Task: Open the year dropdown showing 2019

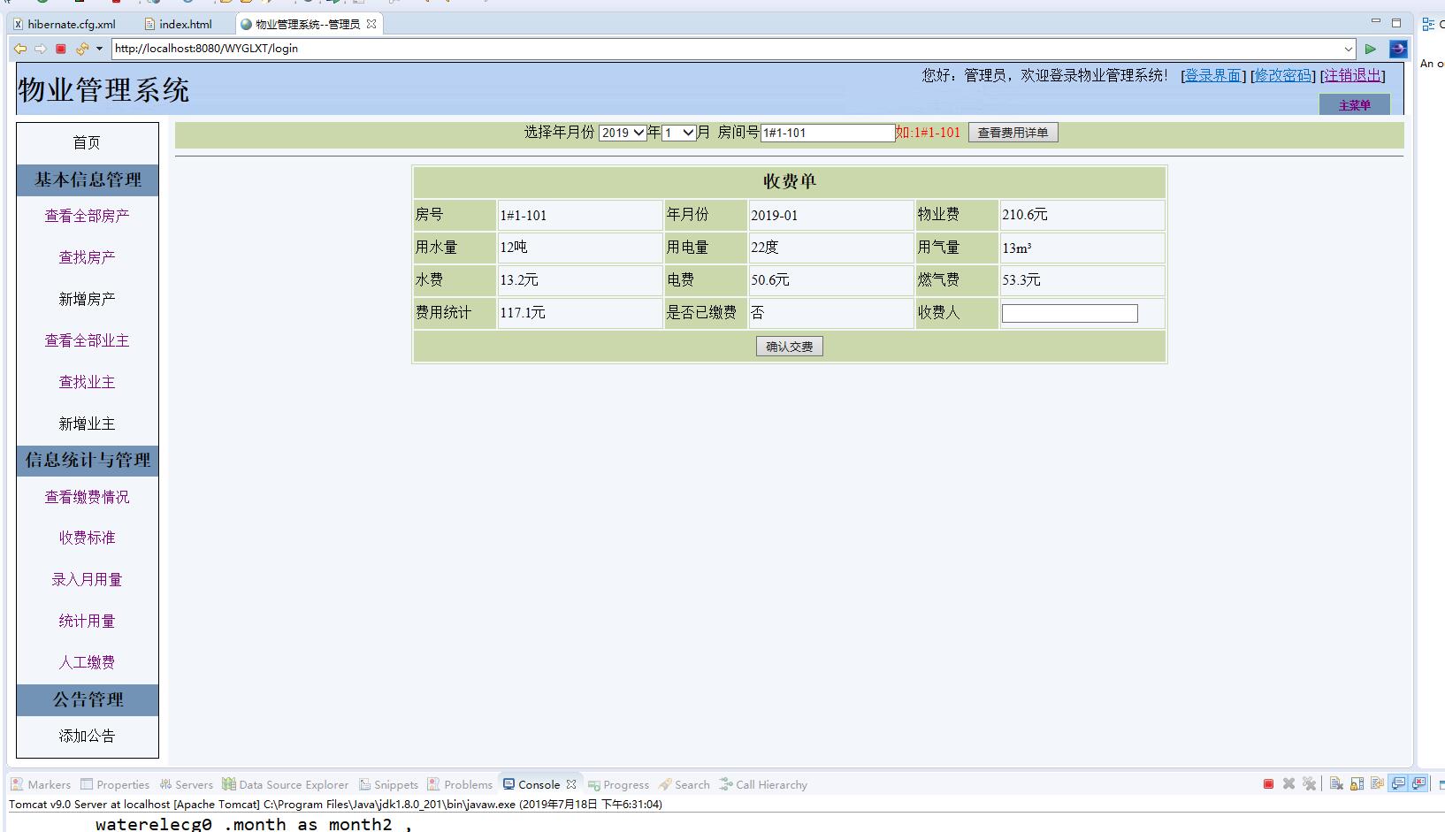Action: pos(622,133)
